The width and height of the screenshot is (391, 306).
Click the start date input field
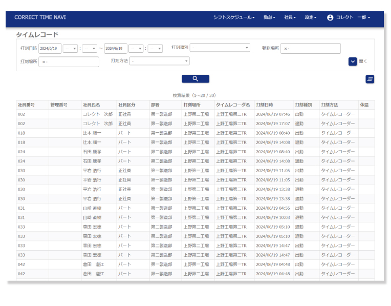[50, 49]
